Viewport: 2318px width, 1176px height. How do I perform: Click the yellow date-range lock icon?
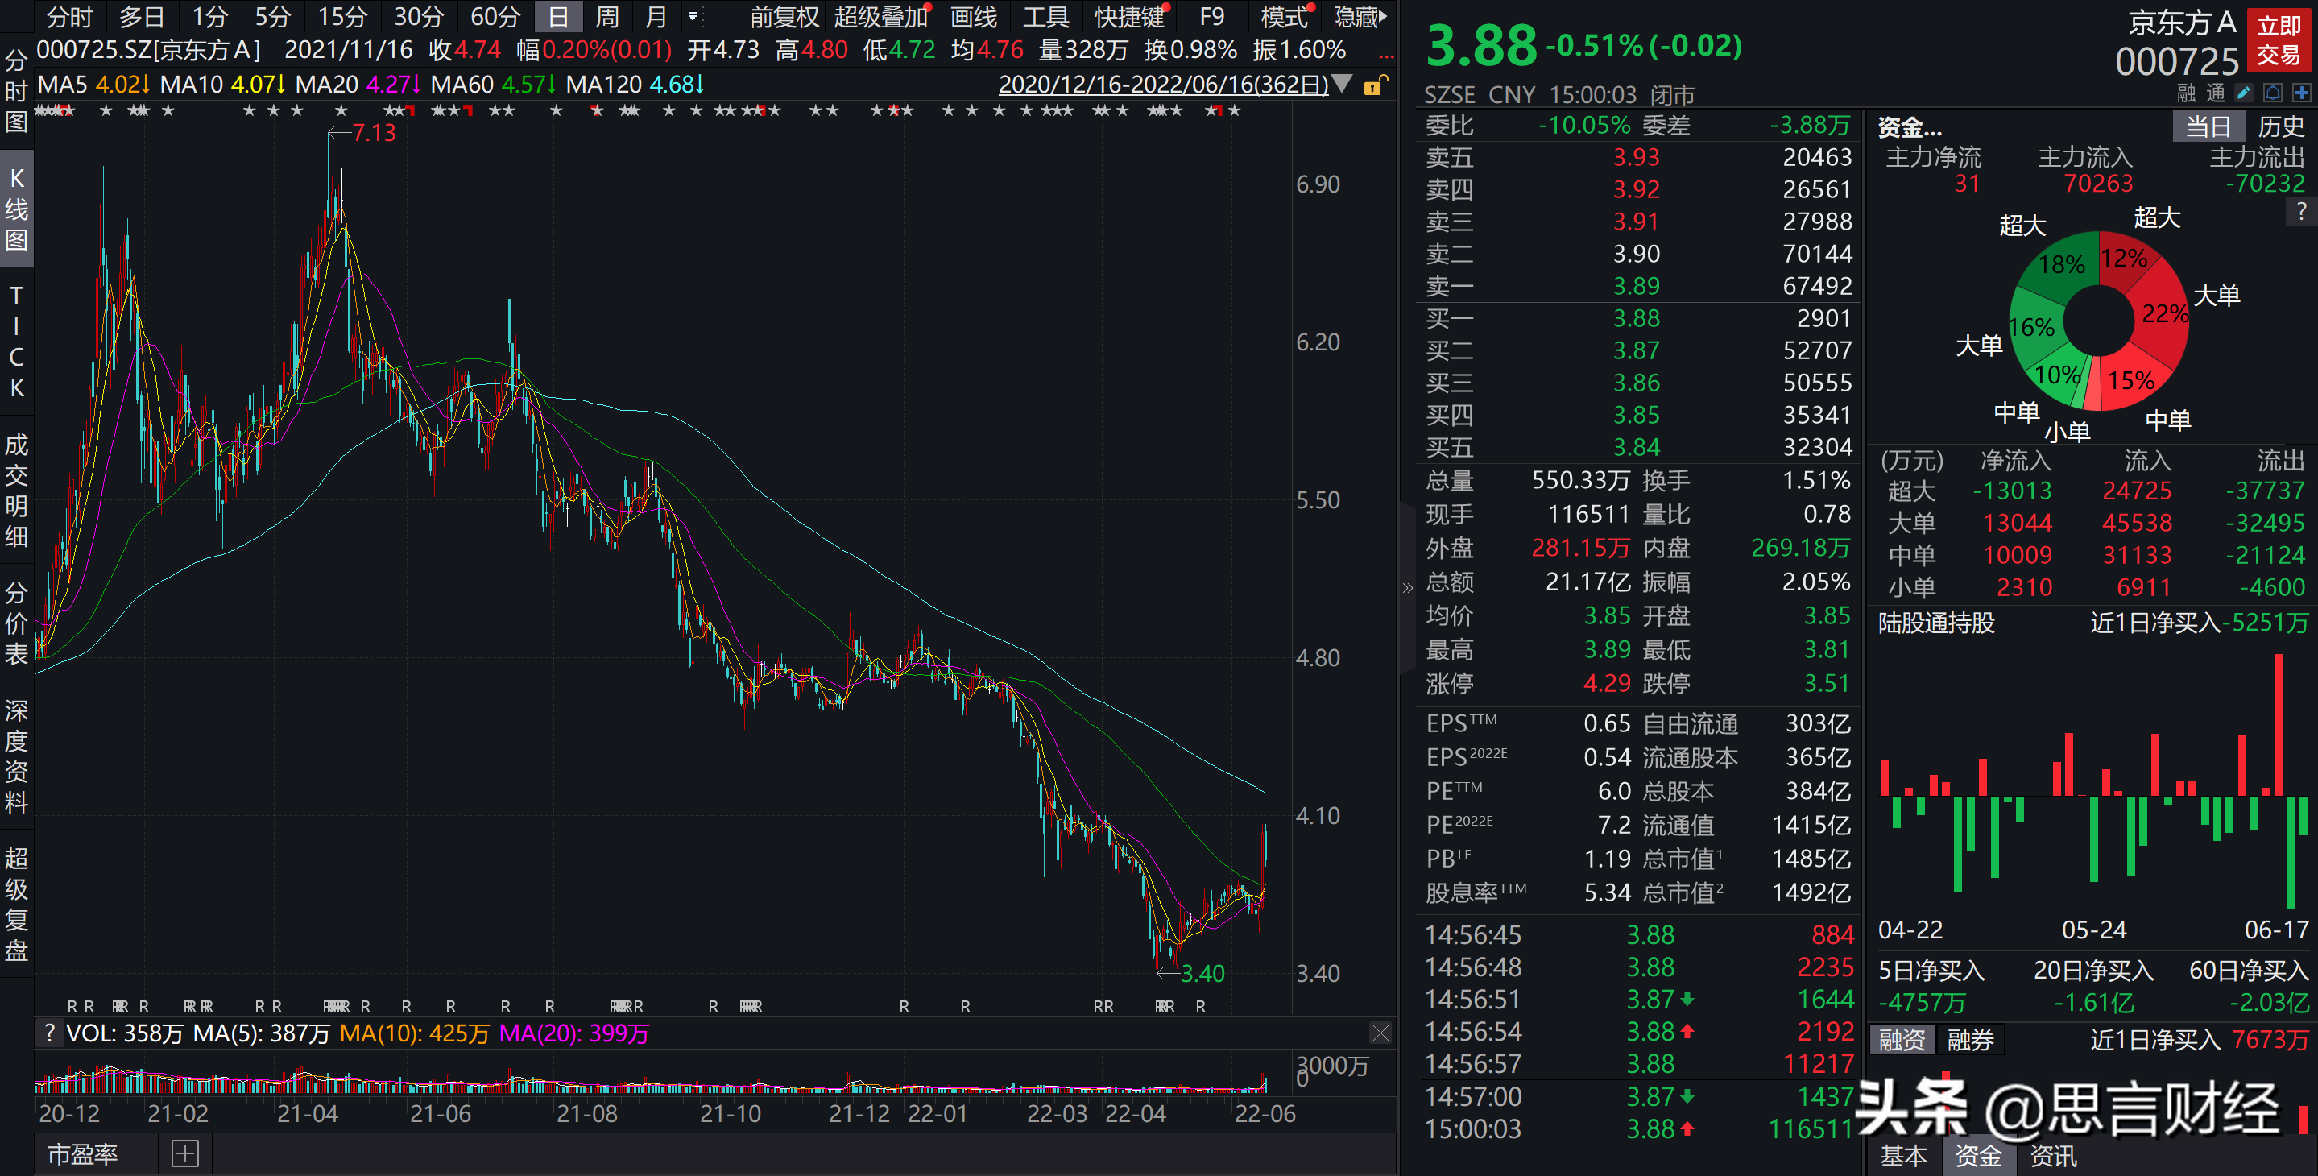pyautogui.click(x=1373, y=86)
